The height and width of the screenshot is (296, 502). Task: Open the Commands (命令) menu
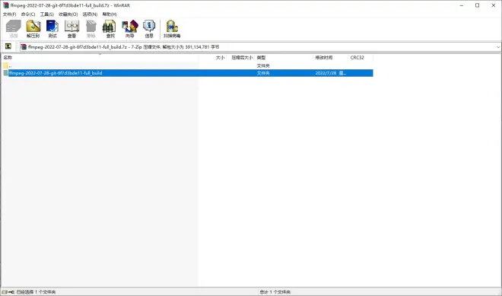coord(28,14)
